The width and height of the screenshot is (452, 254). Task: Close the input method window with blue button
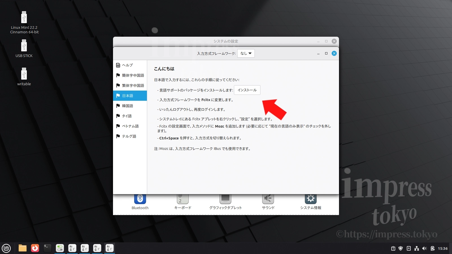coord(334,53)
